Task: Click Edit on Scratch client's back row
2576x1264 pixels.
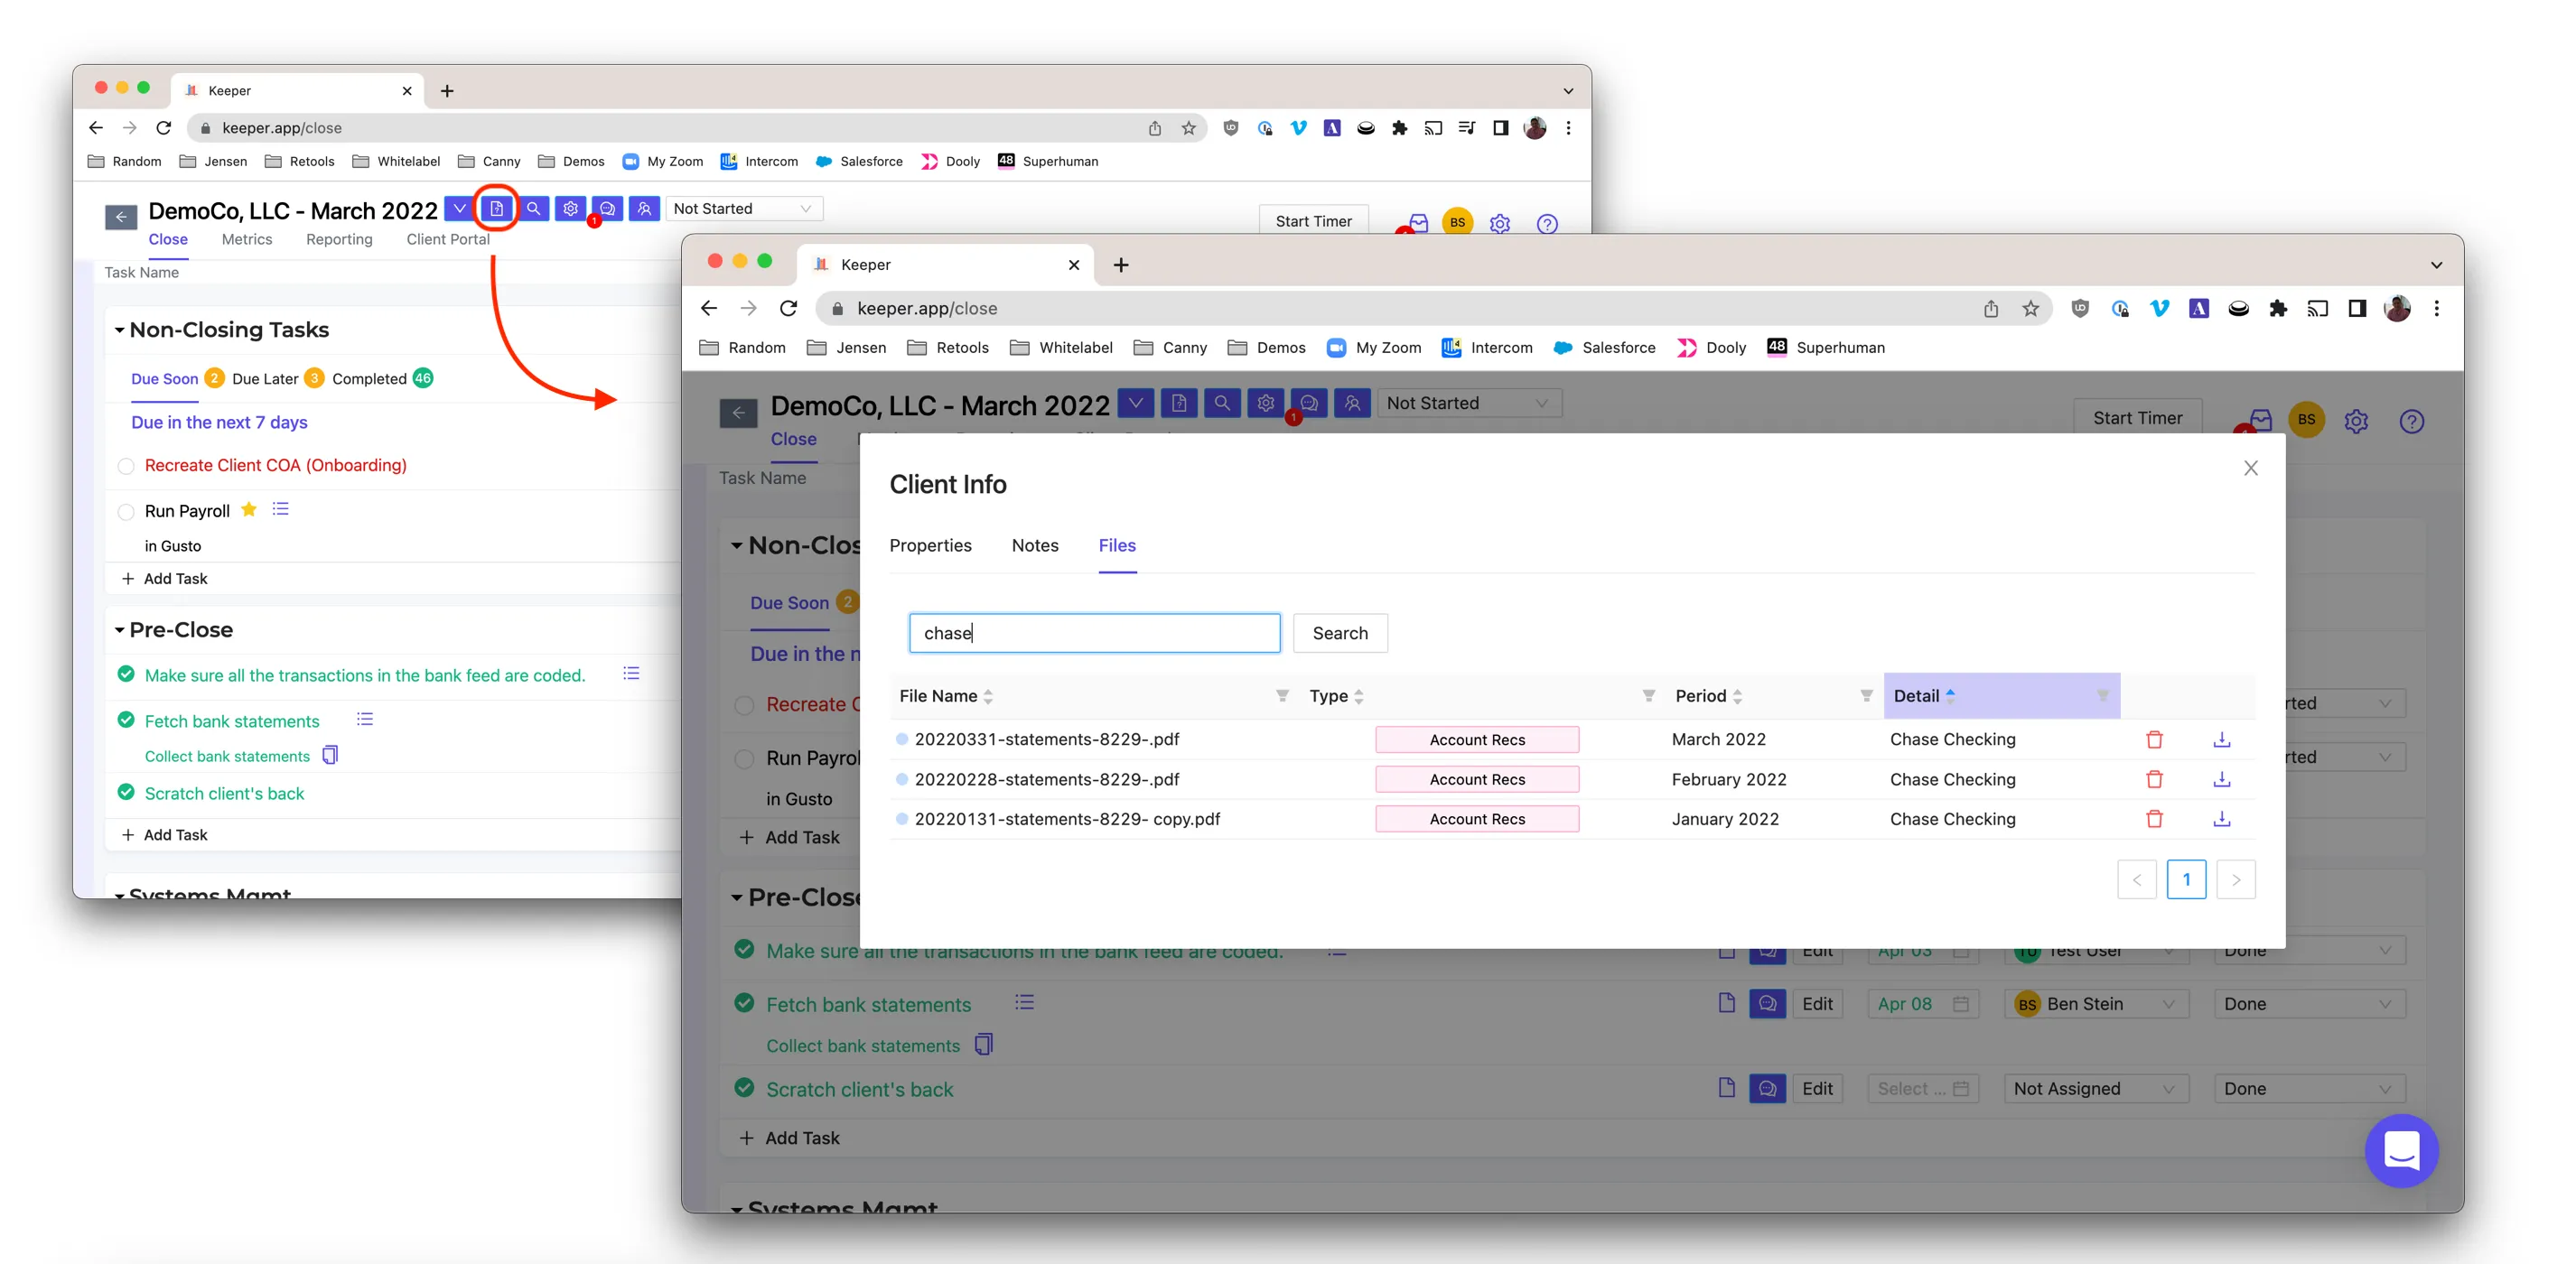Action: [1816, 1089]
